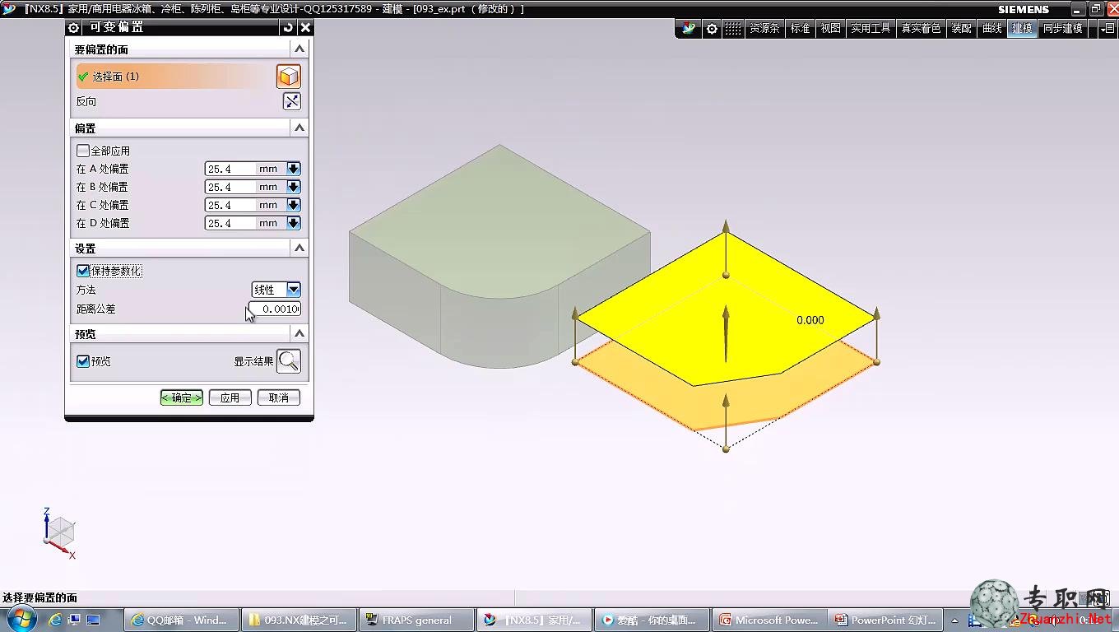1119x632 pixels.
Task: Collapse the 要偏置的面 section
Action: 299,49
